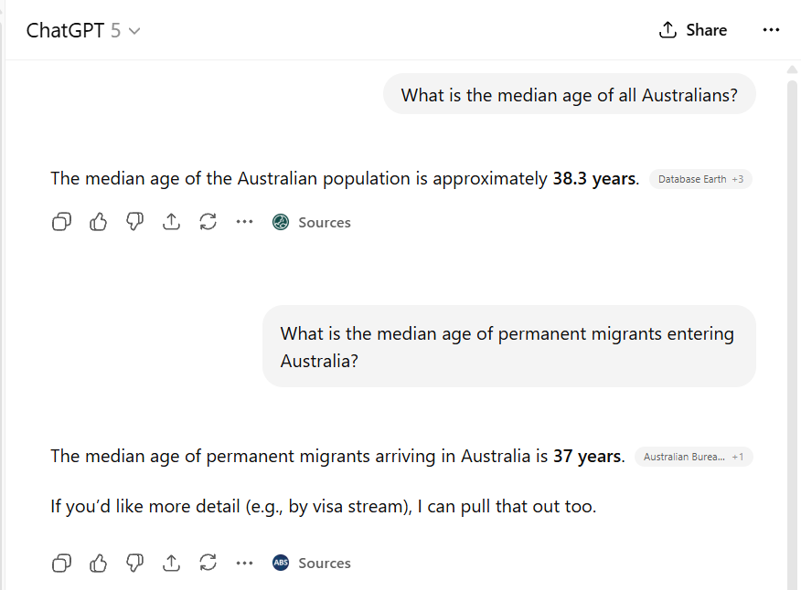This screenshot has width=801, height=590.
Task: Open more actions for the migrants response
Action: pyautogui.click(x=244, y=563)
